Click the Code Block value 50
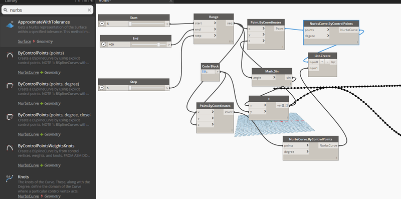The width and height of the screenshot is (401, 199). [x=204, y=72]
